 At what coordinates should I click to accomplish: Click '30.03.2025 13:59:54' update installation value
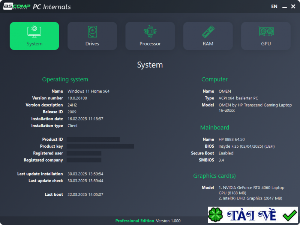point(85,174)
